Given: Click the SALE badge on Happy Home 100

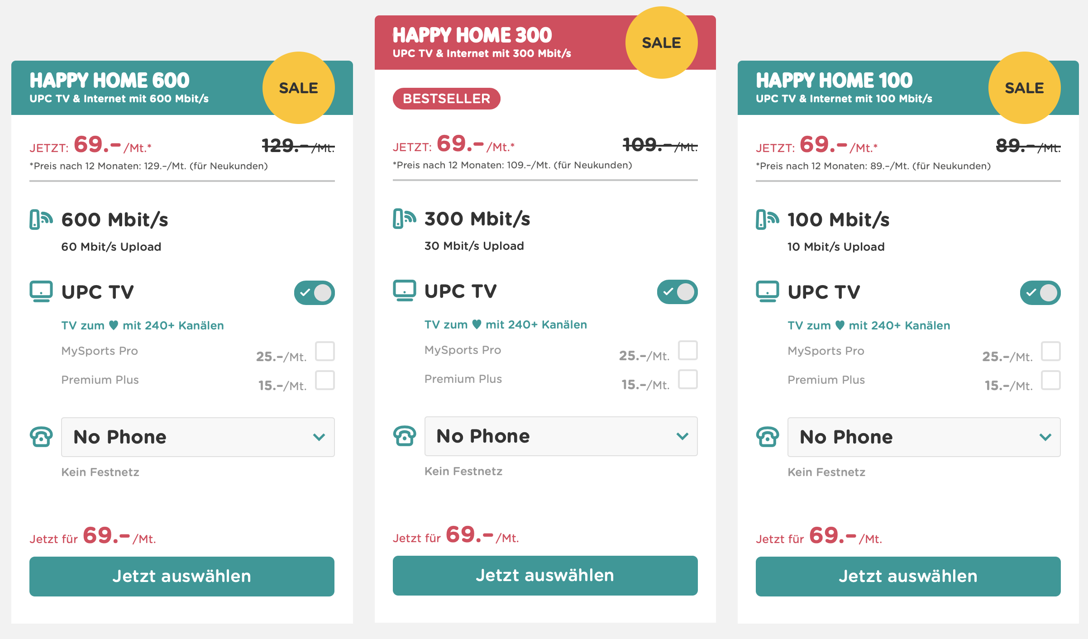Looking at the screenshot, I should pos(1024,88).
